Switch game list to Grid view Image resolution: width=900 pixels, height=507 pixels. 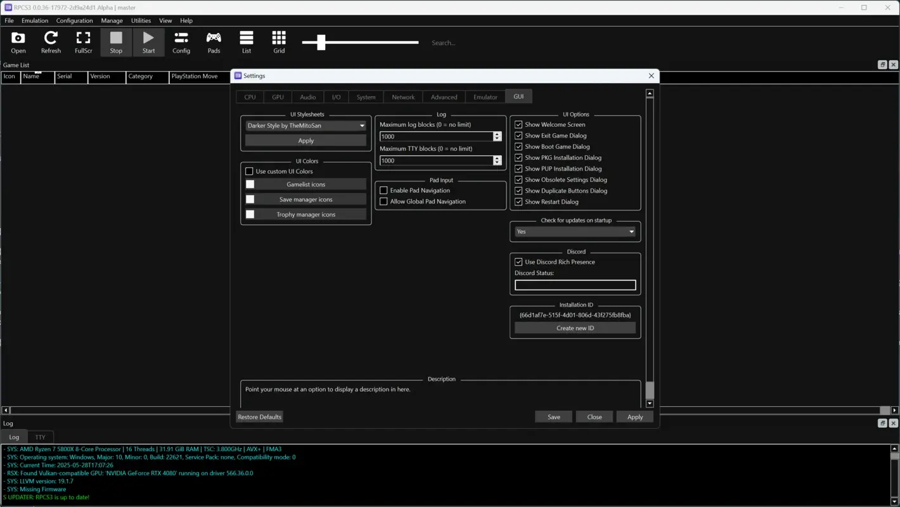point(279,42)
